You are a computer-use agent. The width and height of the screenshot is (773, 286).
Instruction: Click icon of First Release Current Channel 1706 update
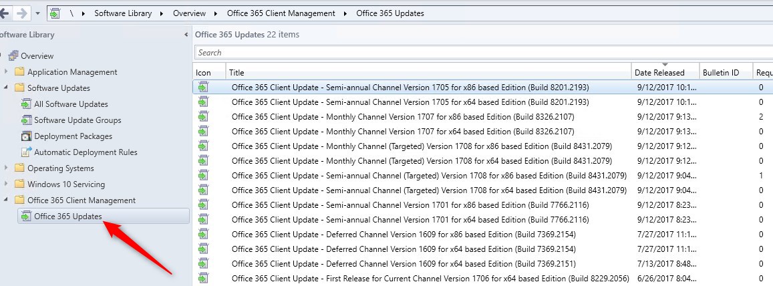[203, 278]
